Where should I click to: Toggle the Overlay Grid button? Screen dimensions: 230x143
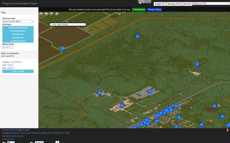click(x=18, y=38)
